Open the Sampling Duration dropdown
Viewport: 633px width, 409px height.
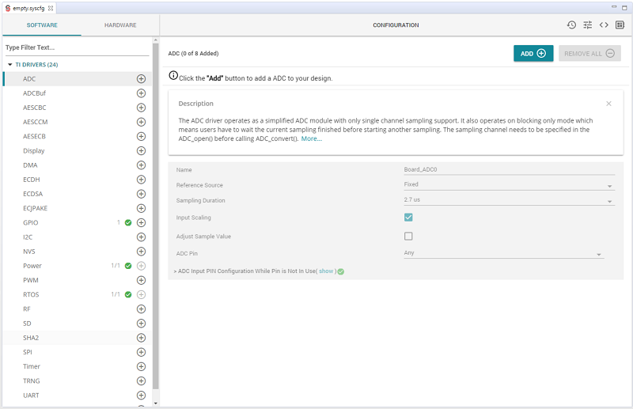[509, 200]
